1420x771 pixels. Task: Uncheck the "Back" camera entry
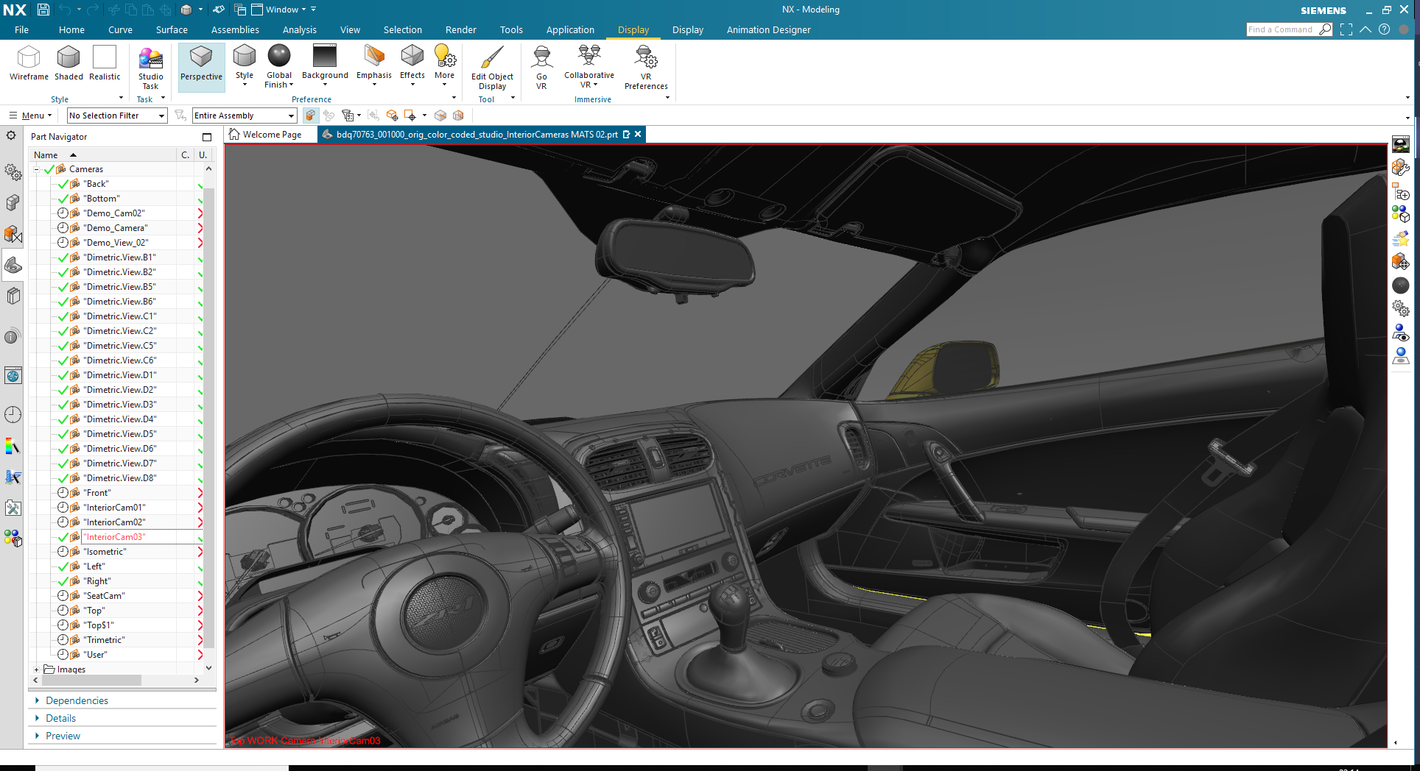(x=63, y=184)
